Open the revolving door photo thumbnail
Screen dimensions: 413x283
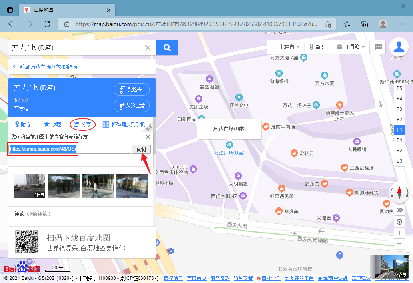64,186
